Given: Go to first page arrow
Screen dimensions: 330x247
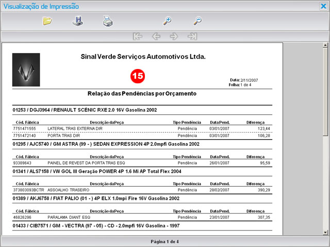Looking at the screenshot, I should tap(138, 37).
